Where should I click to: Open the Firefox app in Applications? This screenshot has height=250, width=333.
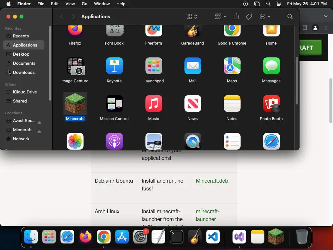(75, 31)
